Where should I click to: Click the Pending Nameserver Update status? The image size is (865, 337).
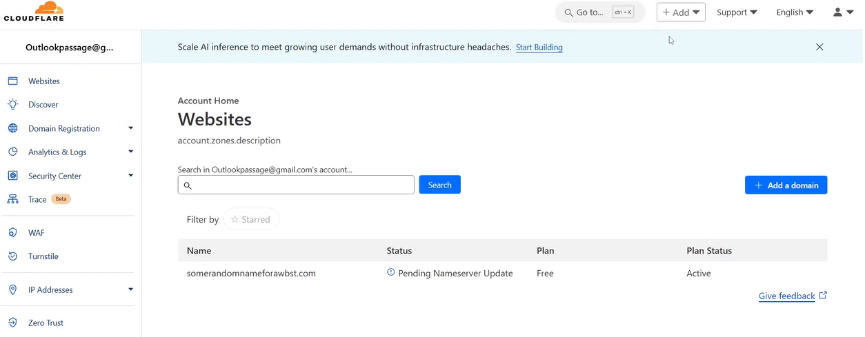(455, 274)
